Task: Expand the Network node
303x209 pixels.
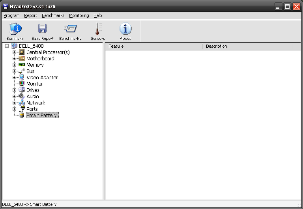Action: pos(14,103)
